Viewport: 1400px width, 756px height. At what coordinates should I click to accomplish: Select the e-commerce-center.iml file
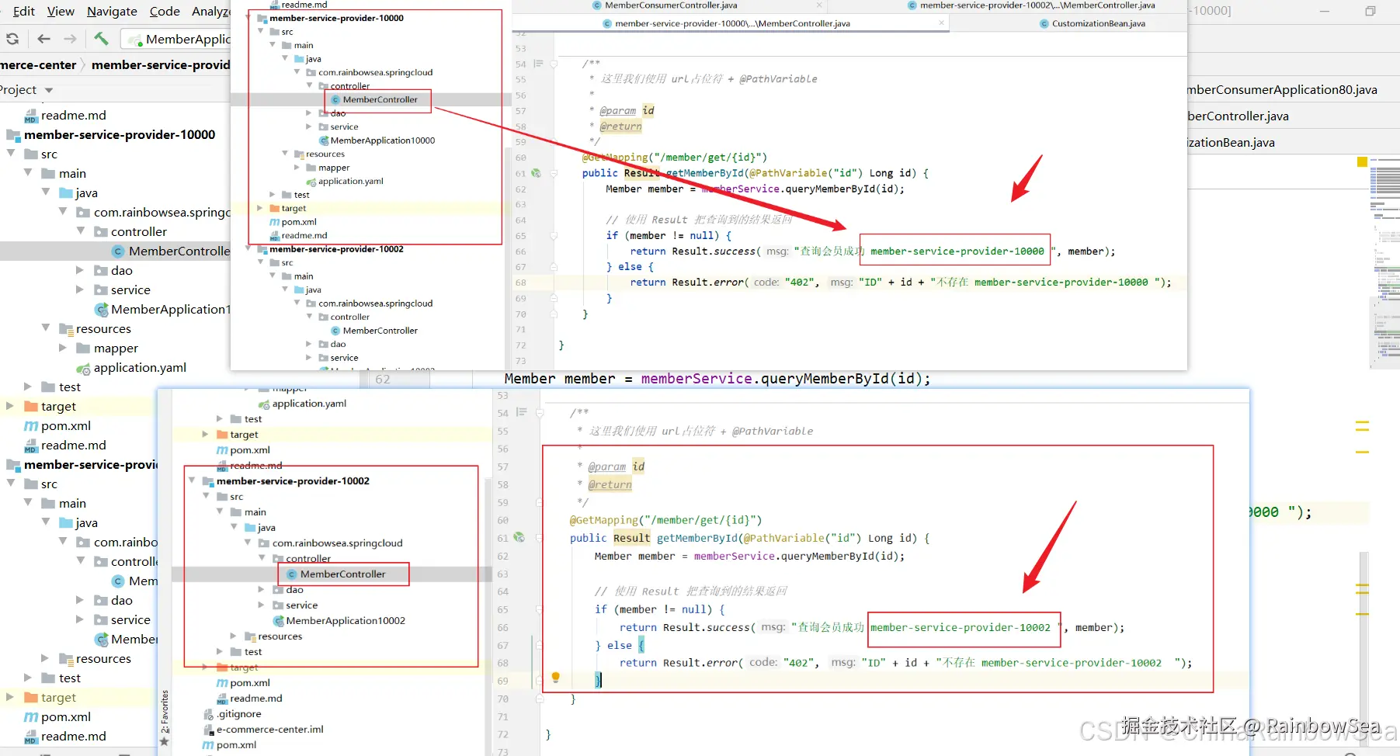point(270,730)
